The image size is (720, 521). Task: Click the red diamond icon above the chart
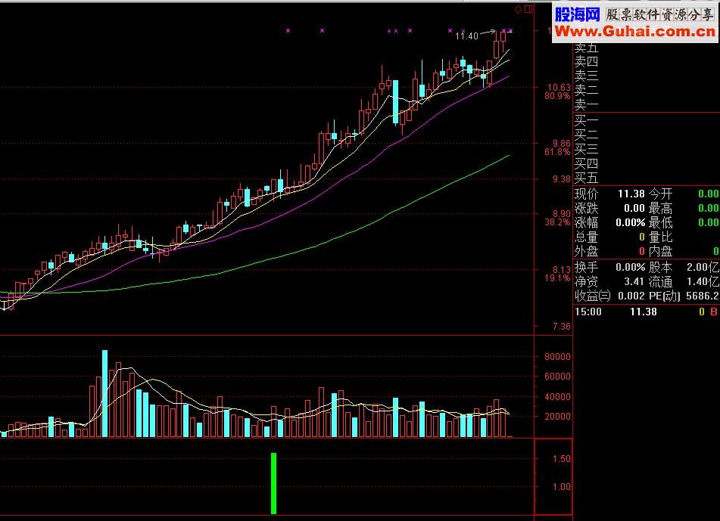point(518,9)
